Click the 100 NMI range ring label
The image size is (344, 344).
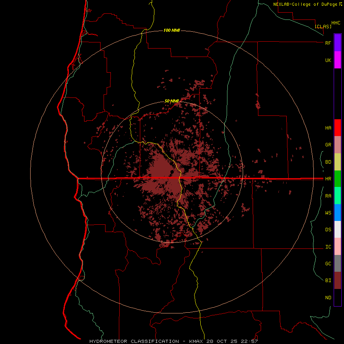pos(172,30)
